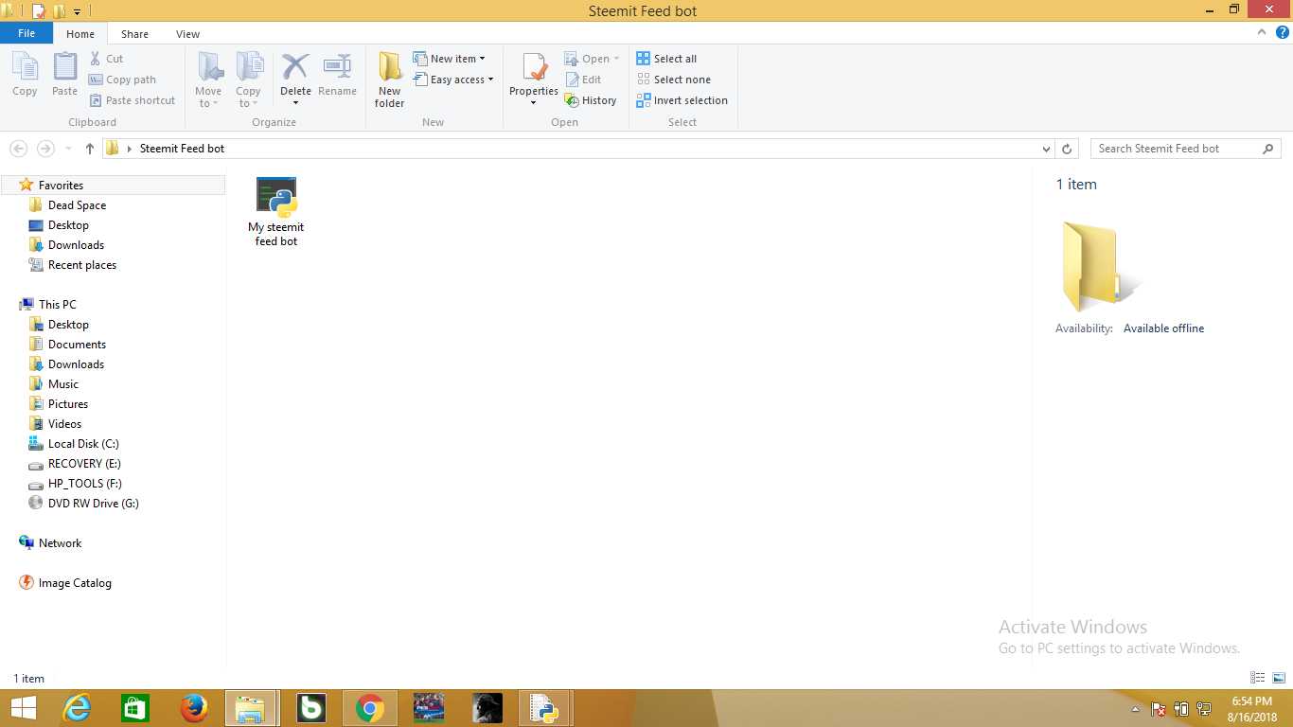Open Google Chrome from taskbar
Screen dimensions: 1293x727
[x=369, y=708]
